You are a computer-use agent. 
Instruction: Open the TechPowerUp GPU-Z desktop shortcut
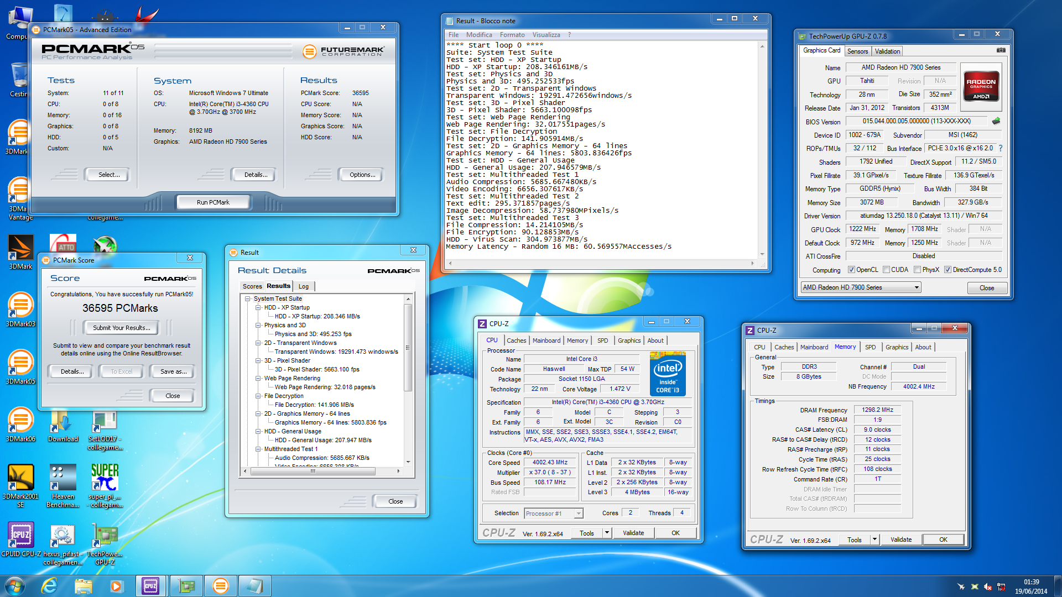[105, 544]
